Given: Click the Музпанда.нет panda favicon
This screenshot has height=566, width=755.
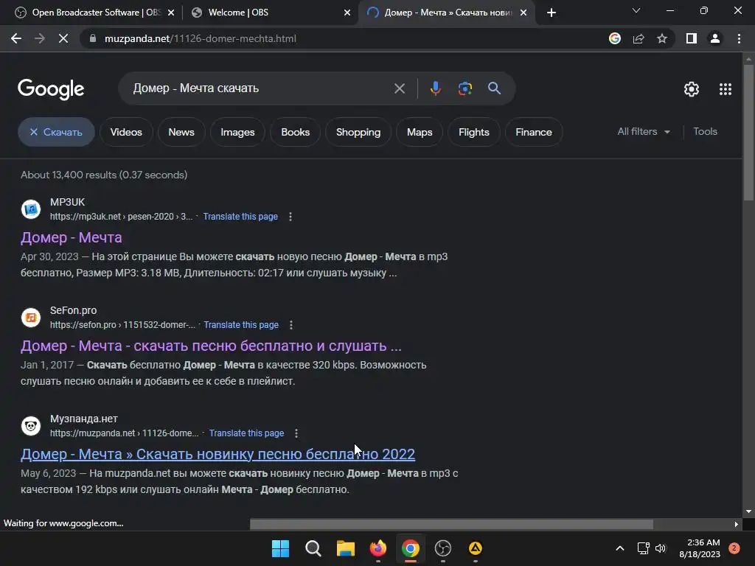Looking at the screenshot, I should 31,426.
